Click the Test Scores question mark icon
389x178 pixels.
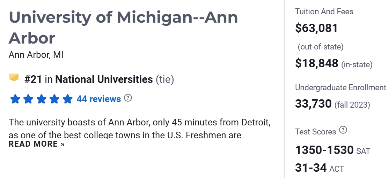point(343,130)
